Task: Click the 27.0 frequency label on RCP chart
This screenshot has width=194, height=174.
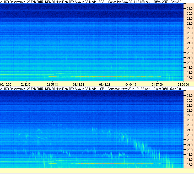Action: click(190, 28)
